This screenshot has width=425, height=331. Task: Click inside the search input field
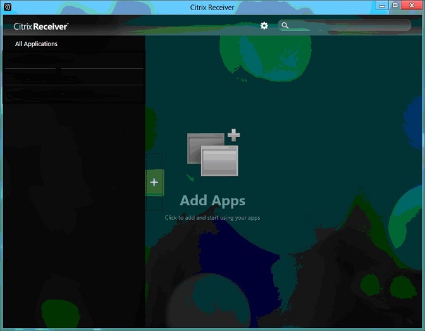345,26
